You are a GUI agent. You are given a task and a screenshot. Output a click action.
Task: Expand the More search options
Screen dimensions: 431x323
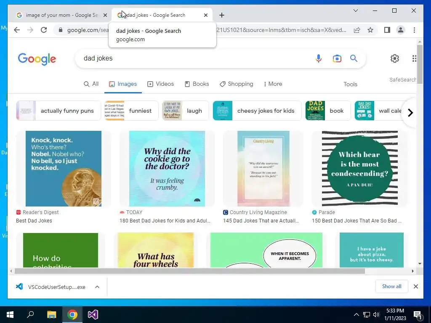click(x=273, y=84)
